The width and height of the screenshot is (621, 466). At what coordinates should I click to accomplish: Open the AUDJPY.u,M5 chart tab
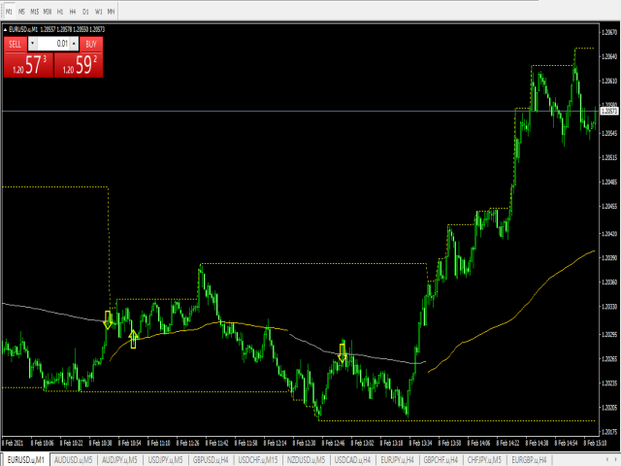[x=119, y=459]
